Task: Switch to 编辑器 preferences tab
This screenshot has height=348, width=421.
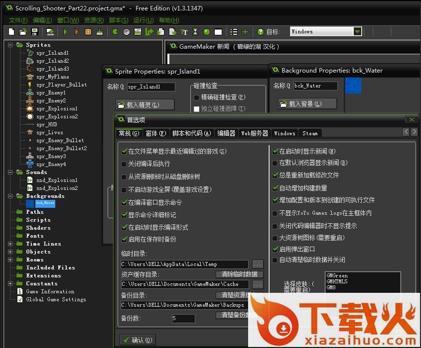Action: click(x=226, y=133)
